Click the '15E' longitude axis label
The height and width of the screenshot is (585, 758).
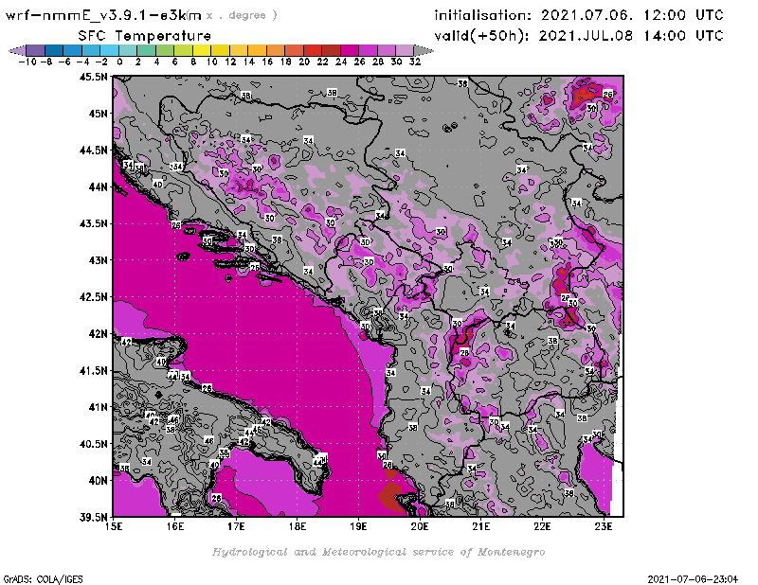pyautogui.click(x=114, y=526)
